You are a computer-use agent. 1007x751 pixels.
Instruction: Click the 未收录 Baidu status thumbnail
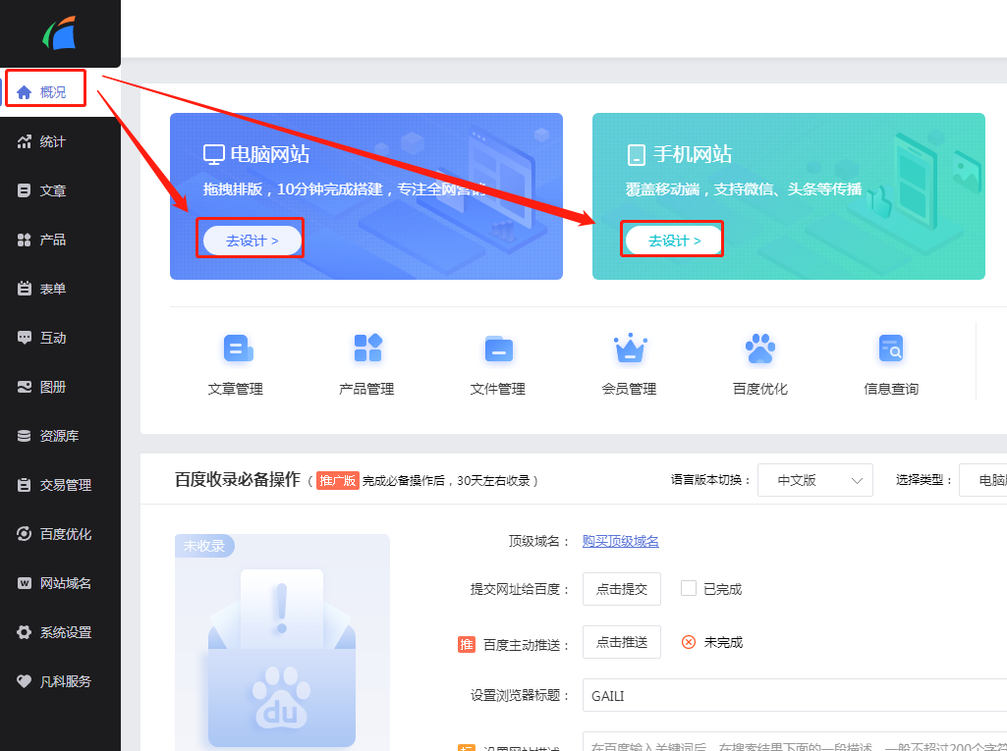pos(282,642)
